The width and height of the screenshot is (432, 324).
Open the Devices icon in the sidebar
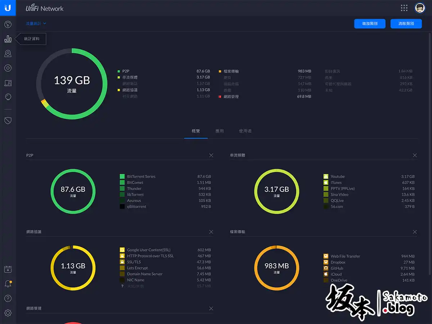tap(8, 68)
